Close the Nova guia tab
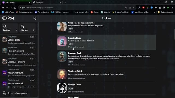The width and height of the screenshot is (175, 98). tap(60, 2)
